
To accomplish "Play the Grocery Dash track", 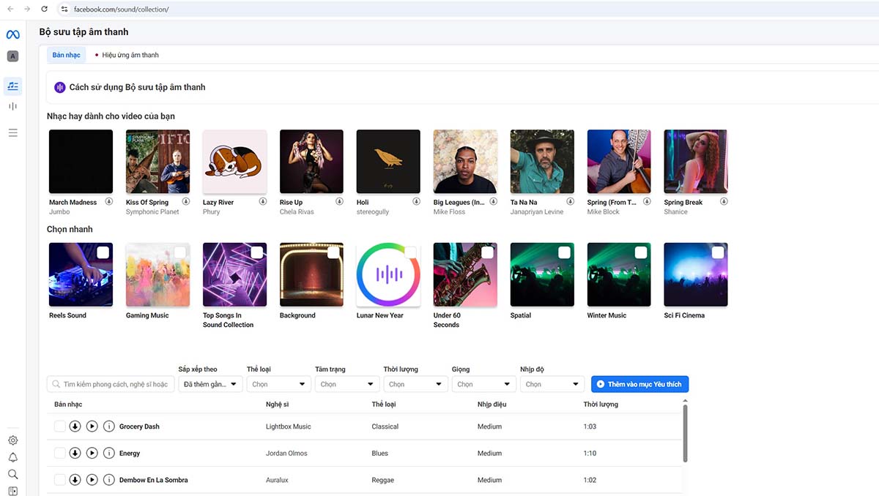I will (x=92, y=427).
